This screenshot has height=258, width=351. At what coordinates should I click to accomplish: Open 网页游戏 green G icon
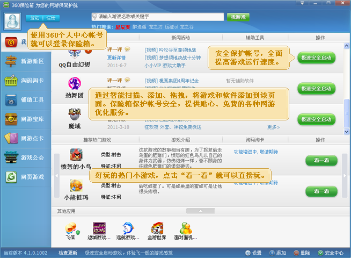point(11,177)
